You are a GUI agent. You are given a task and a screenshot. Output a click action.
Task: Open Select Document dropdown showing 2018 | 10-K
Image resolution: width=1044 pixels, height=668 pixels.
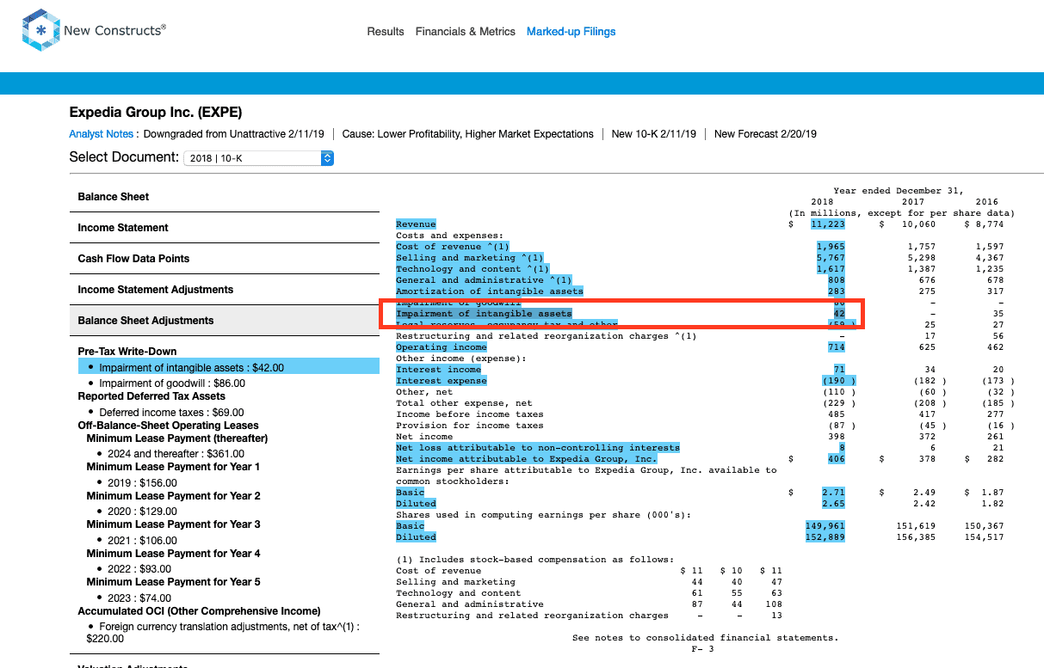pyautogui.click(x=259, y=158)
